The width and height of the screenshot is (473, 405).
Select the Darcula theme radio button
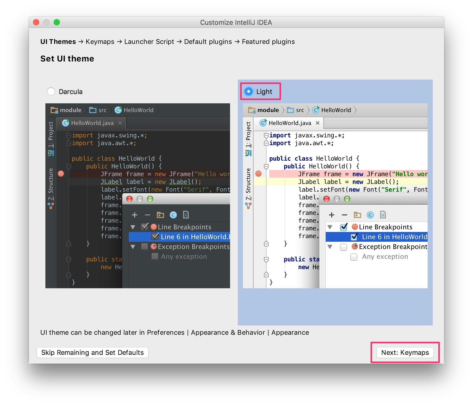point(51,91)
